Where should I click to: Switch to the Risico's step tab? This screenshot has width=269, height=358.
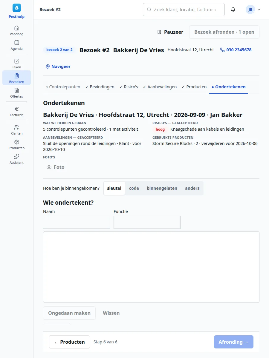tap(129, 87)
